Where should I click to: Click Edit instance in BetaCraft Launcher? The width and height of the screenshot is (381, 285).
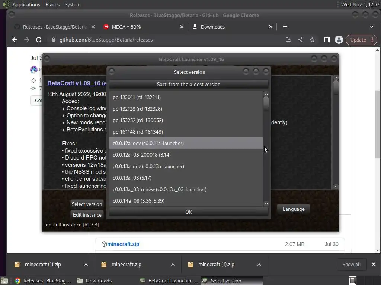point(87,215)
